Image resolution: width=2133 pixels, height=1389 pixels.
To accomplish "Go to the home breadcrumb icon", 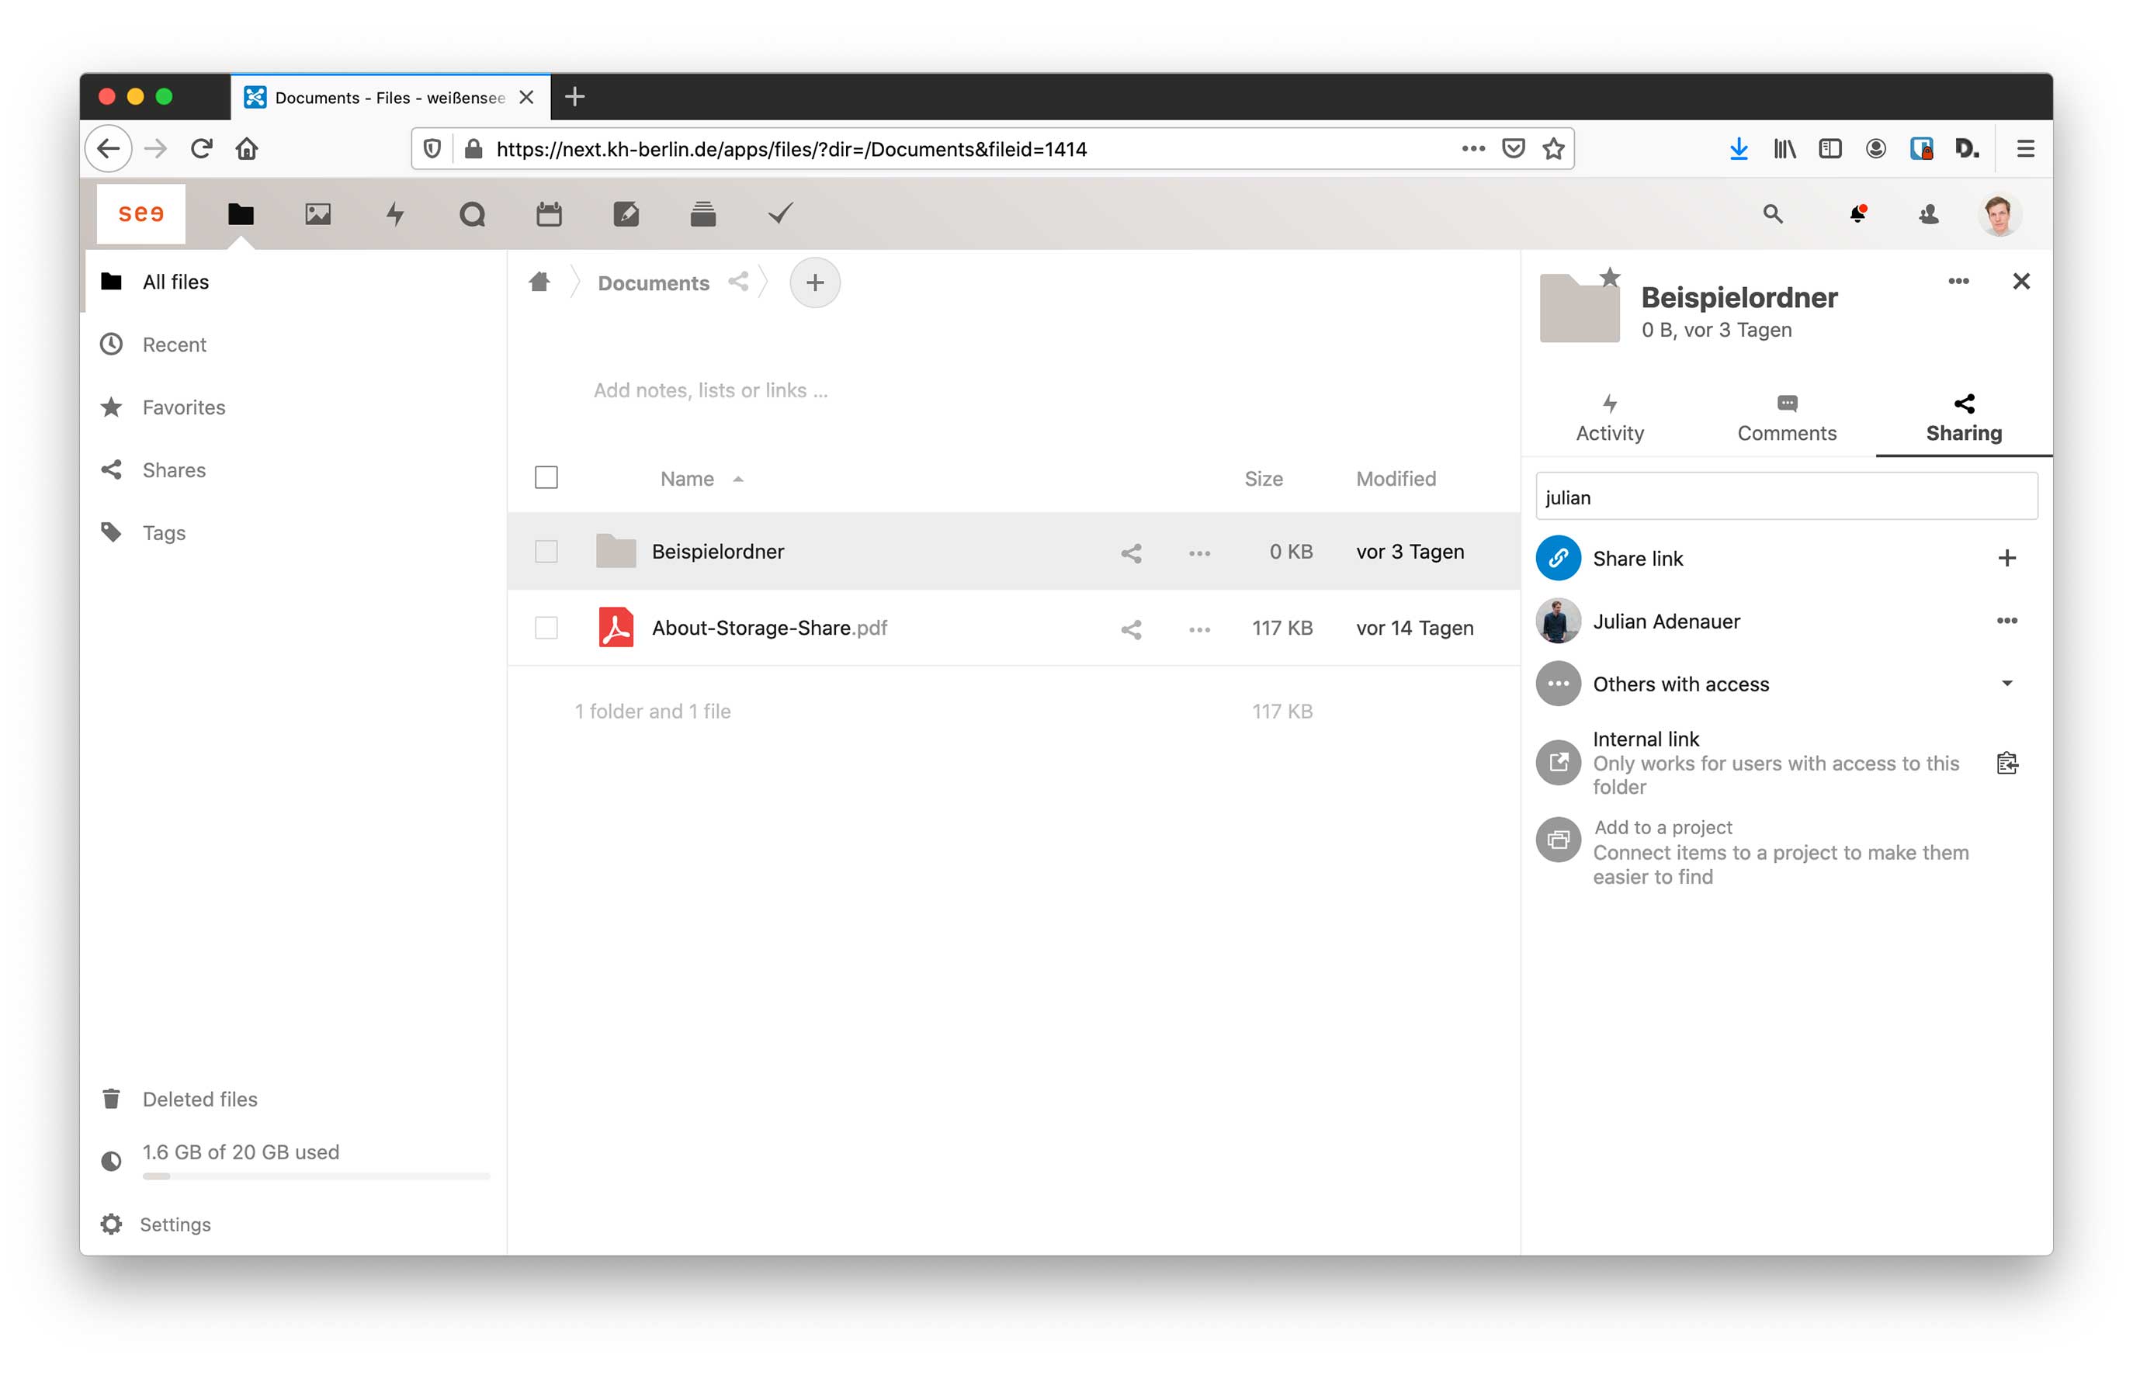I will pyautogui.click(x=539, y=282).
